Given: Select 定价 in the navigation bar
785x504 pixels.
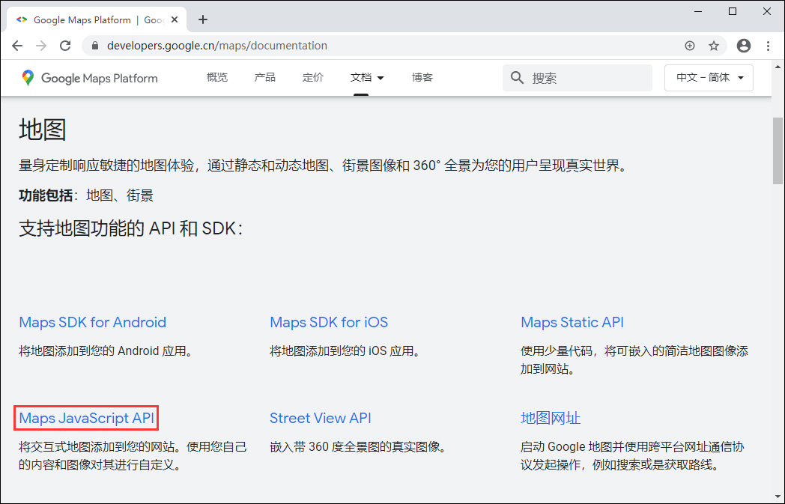Looking at the screenshot, I should pos(312,77).
